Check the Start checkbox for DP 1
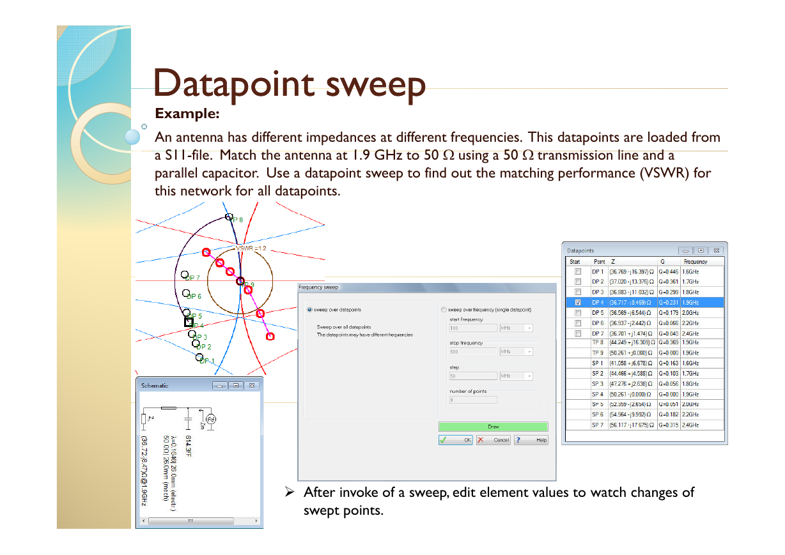The width and height of the screenshot is (785, 555). tap(577, 271)
